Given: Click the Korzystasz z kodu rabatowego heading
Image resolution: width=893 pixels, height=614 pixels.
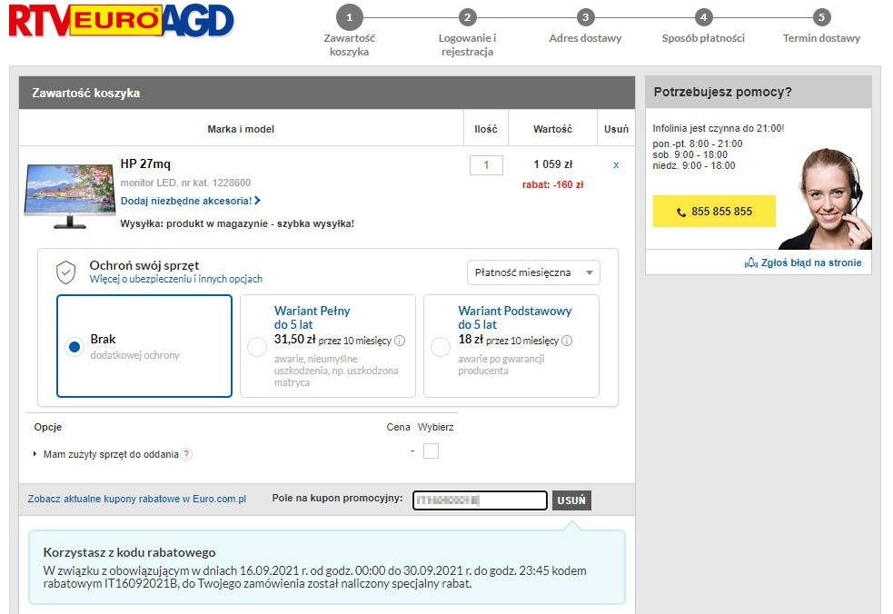Looking at the screenshot, I should coord(129,552).
